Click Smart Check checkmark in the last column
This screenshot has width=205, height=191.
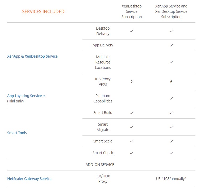point(171,153)
